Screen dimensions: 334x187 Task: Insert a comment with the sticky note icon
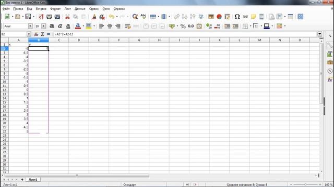pos(253,17)
